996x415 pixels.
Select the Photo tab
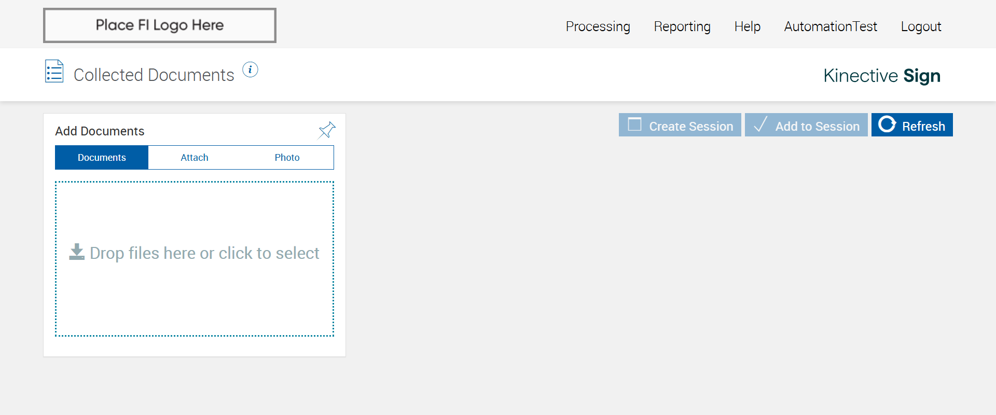pyautogui.click(x=287, y=158)
